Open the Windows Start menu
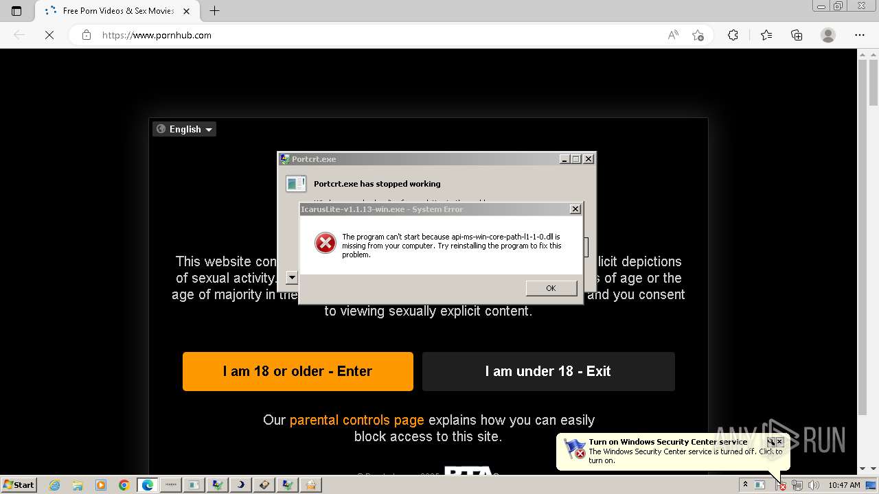Screen dimensions: 879x494 pos(19,485)
